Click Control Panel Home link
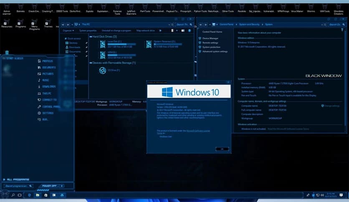Viewport: 349px width, 202px height. (212, 32)
